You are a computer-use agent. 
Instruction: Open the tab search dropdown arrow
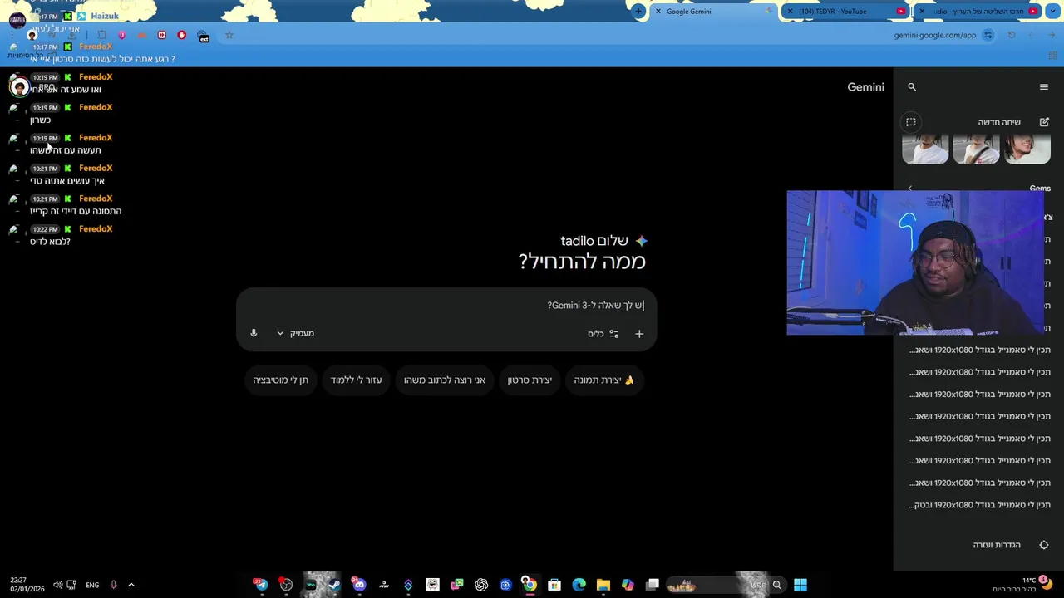[1052, 12]
